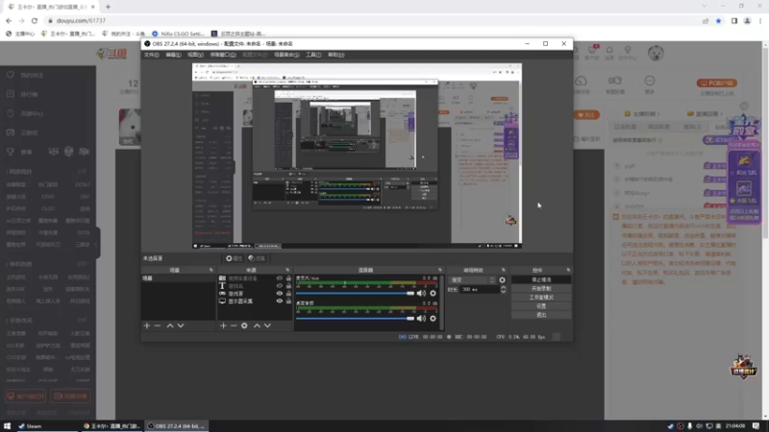This screenshot has height=432, width=769.
Task: Increase transition duration with up stepper
Action: click(503, 287)
